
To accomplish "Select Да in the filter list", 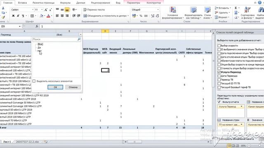I will (x=39, y=48).
